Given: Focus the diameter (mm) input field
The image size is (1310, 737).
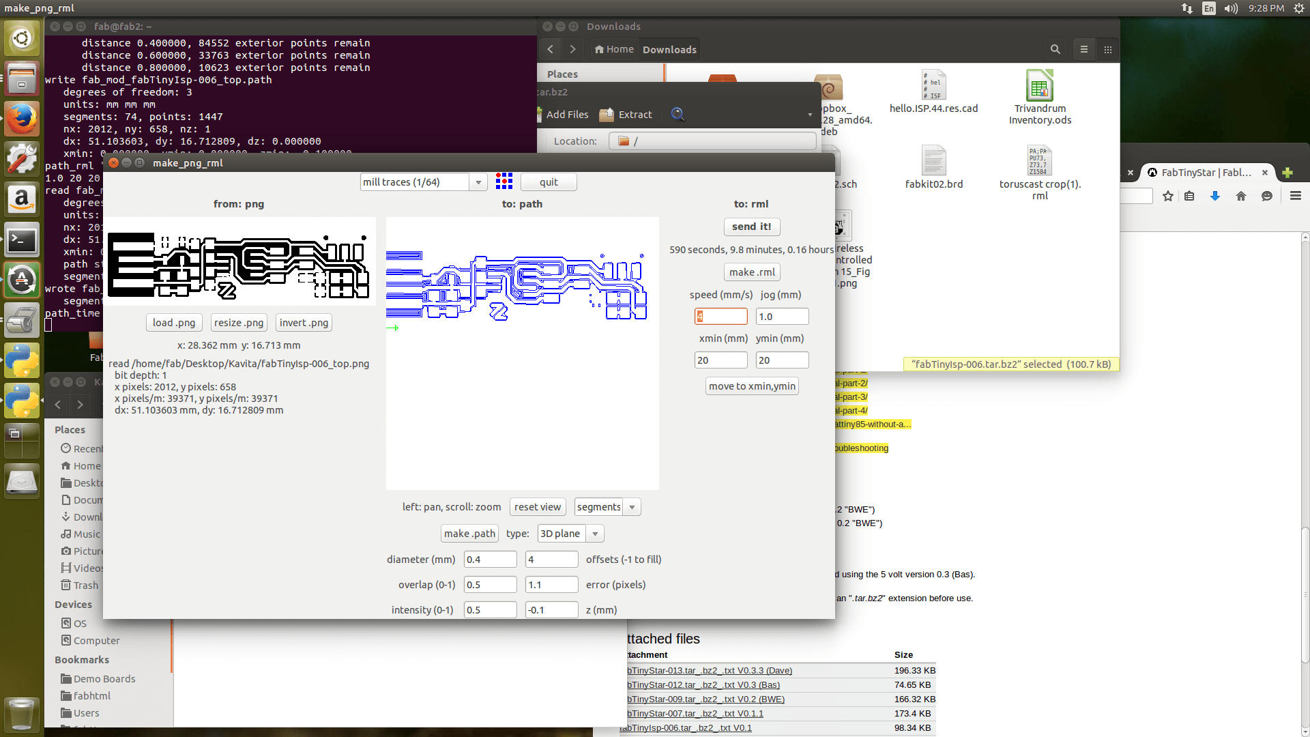Looking at the screenshot, I should (x=490, y=560).
